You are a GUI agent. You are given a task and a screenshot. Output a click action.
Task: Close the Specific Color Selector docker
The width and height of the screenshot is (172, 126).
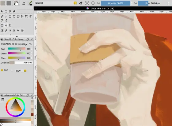pos(32,39)
